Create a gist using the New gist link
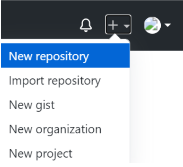 pos(32,105)
